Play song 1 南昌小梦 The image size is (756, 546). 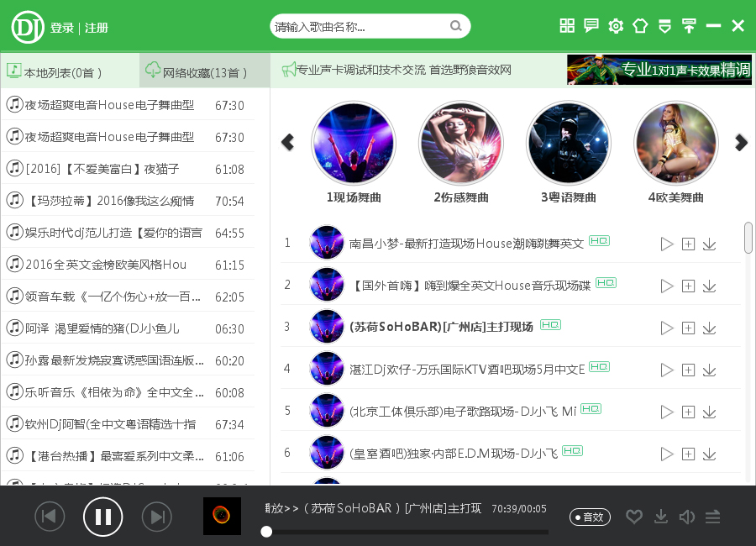pyautogui.click(x=667, y=244)
